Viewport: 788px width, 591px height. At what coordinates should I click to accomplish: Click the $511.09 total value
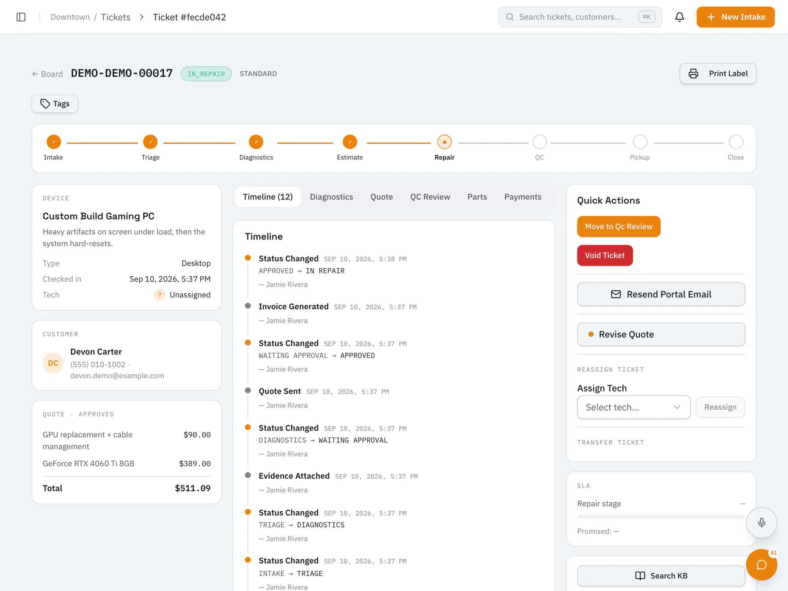pyautogui.click(x=193, y=488)
